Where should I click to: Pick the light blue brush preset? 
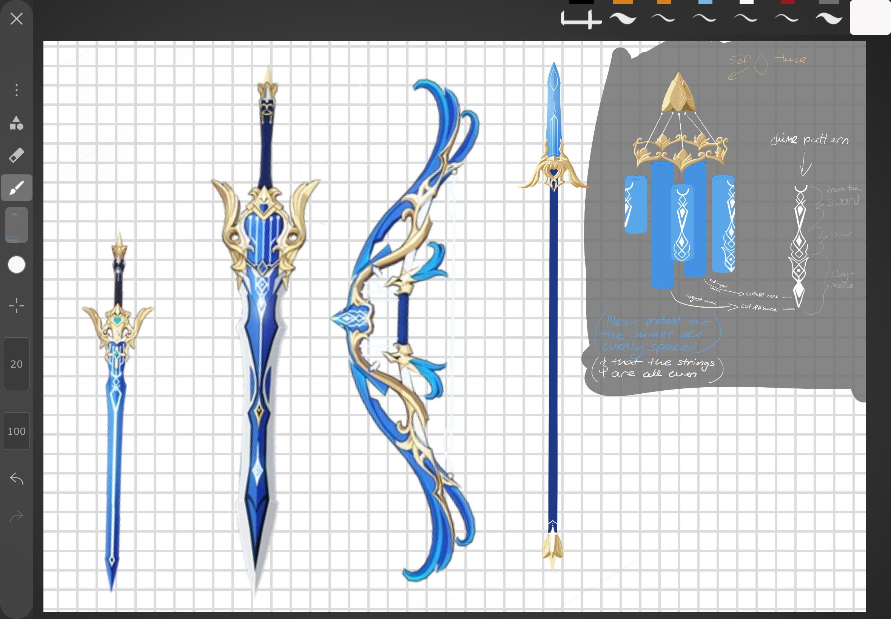[x=704, y=17]
